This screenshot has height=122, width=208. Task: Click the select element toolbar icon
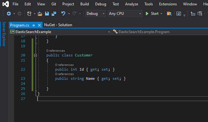pyautogui.click(x=193, y=14)
